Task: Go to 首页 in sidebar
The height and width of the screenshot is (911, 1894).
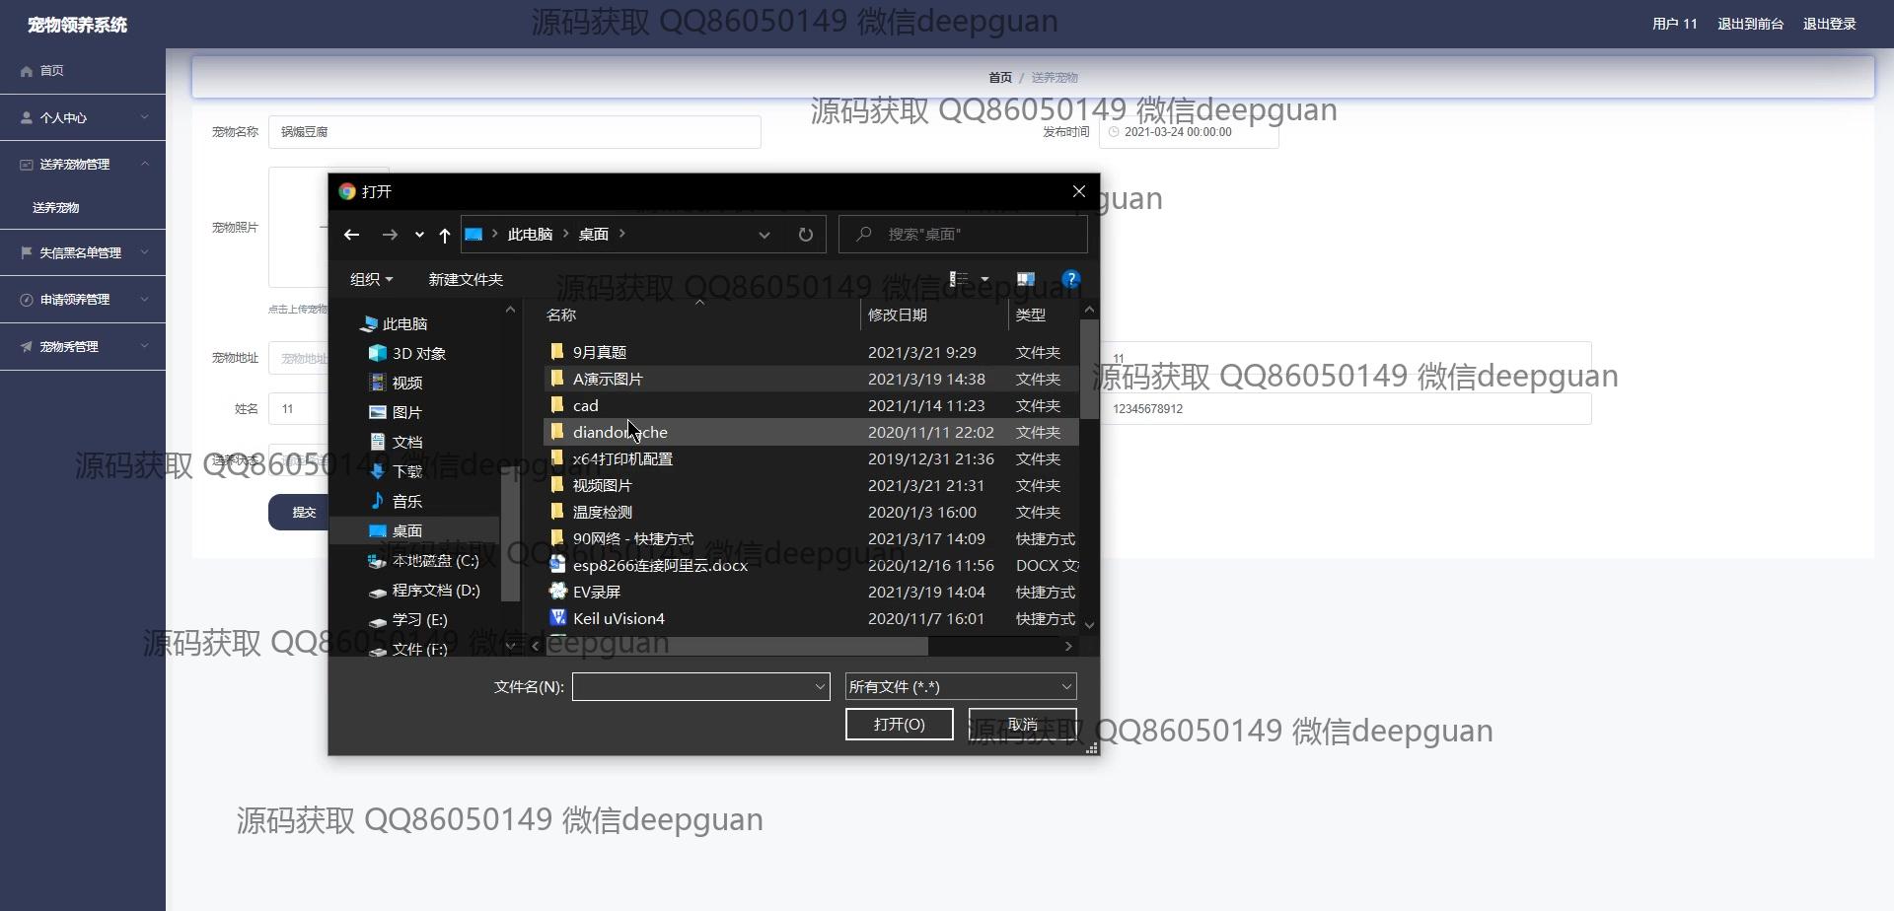Action: coord(51,71)
